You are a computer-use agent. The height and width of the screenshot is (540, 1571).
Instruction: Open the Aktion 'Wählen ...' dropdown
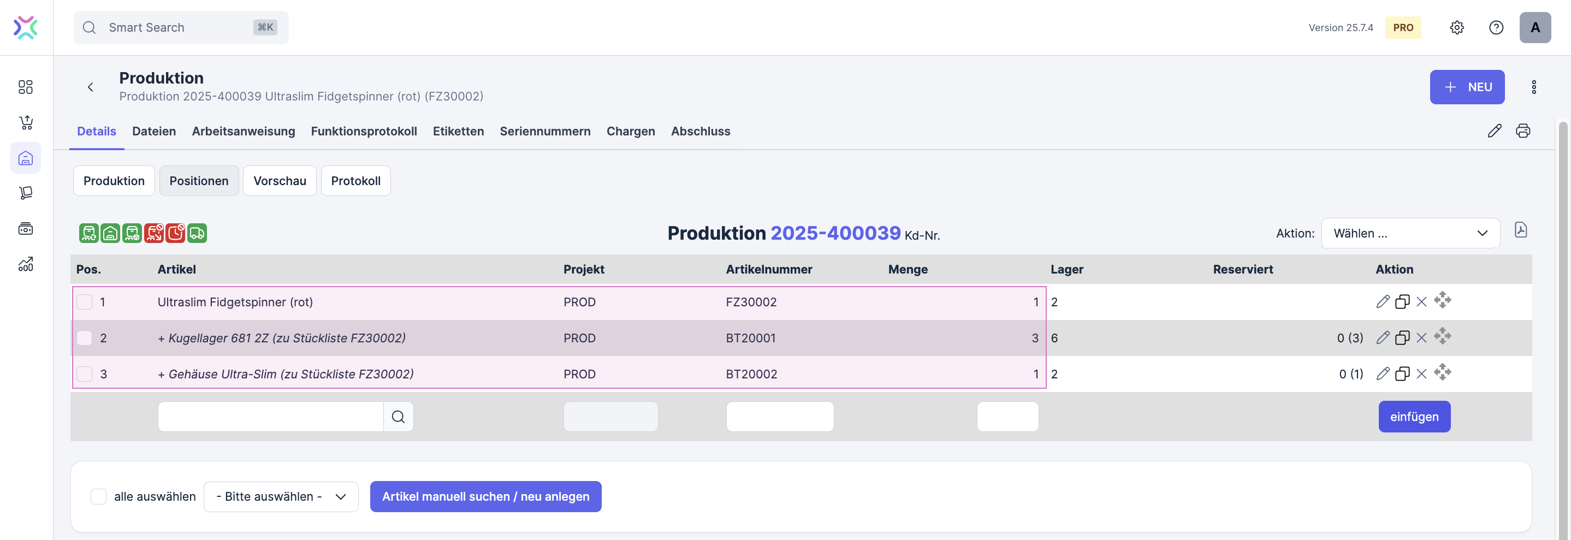[x=1410, y=234]
